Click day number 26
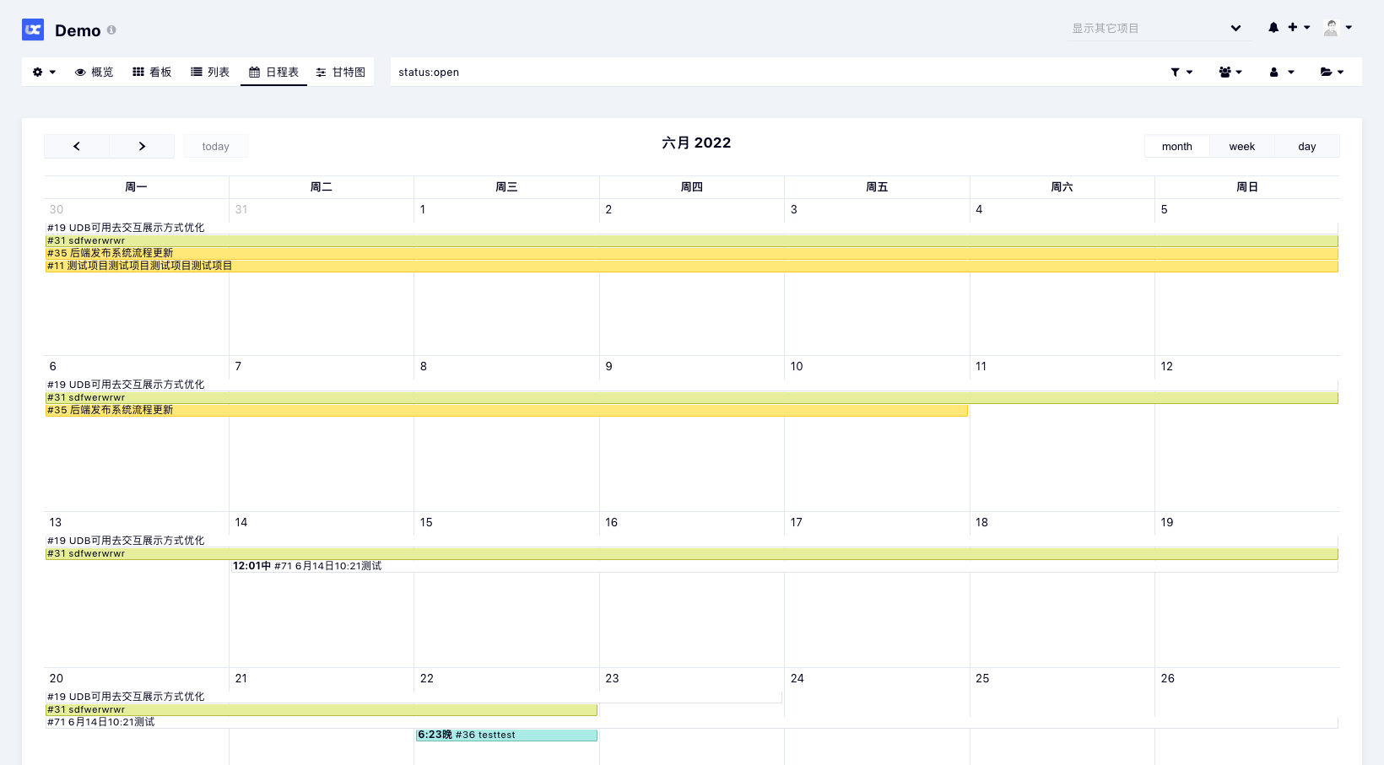Screen dimensions: 1384x765 [x=1167, y=678]
